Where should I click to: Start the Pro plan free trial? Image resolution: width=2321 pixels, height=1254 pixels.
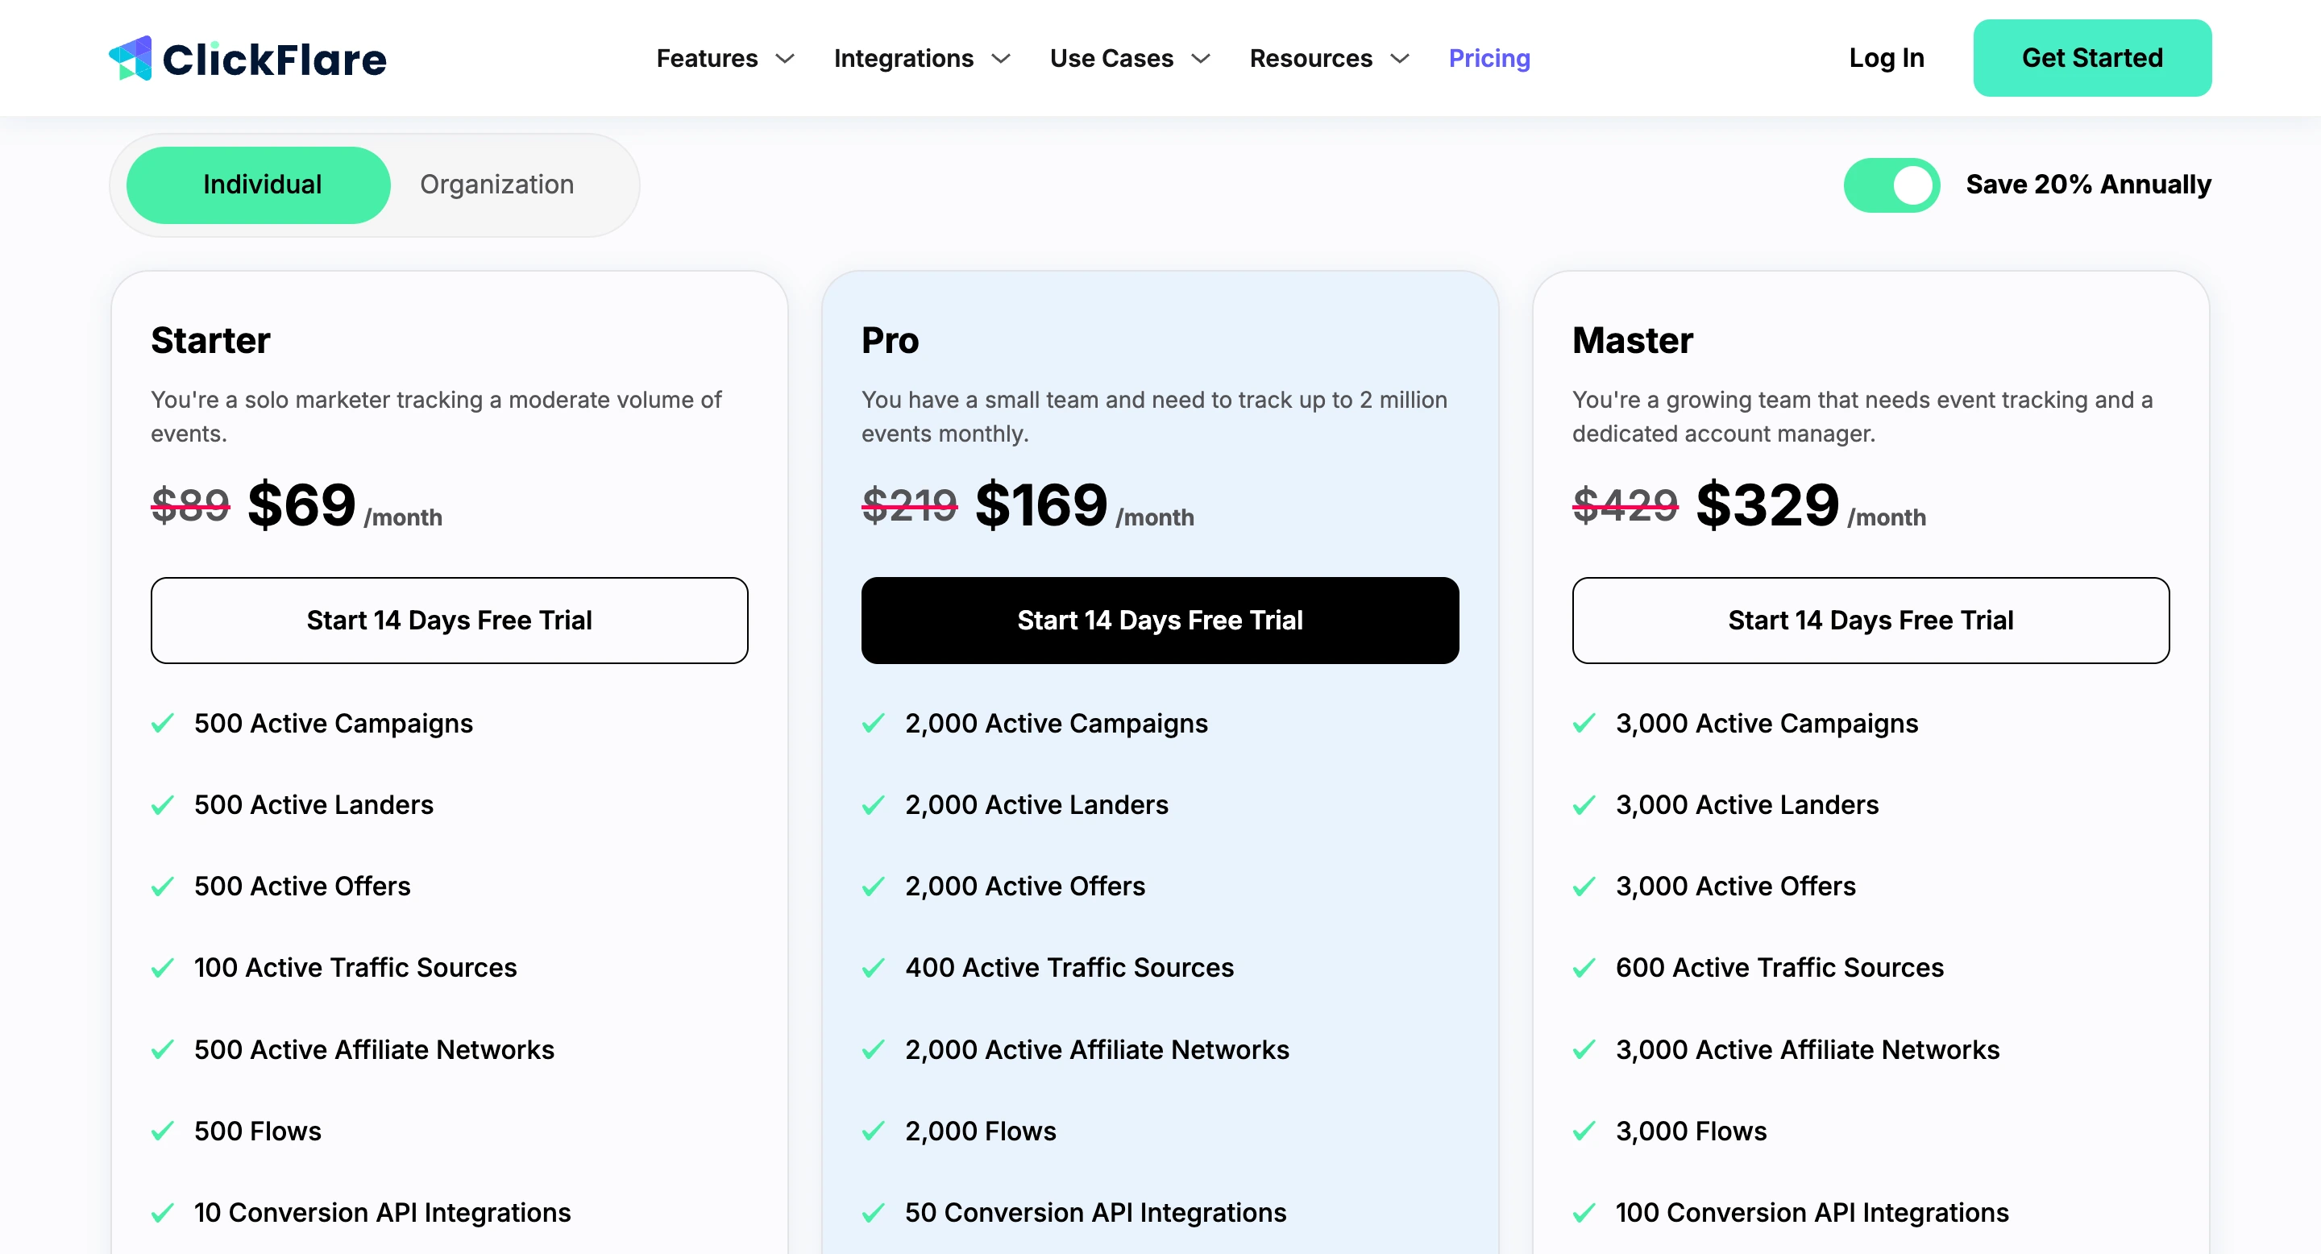point(1160,621)
